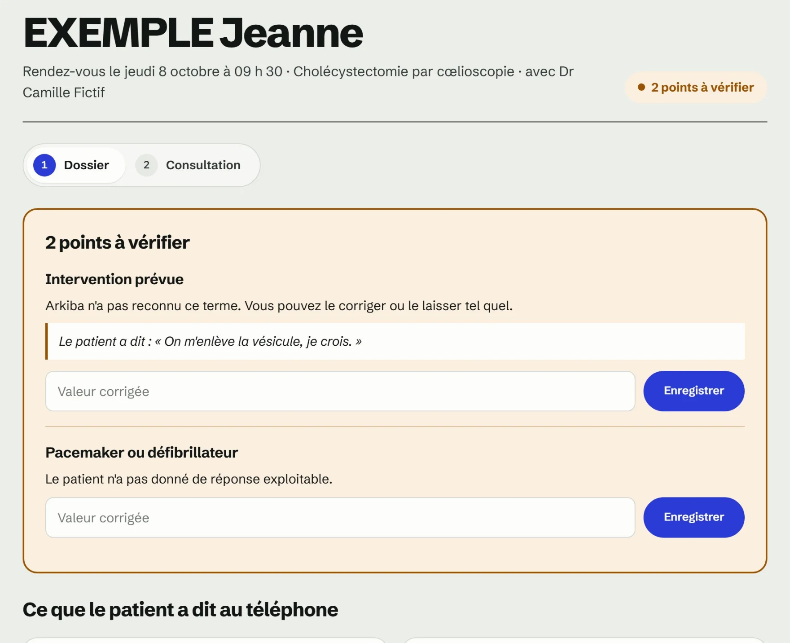Focus the Intervention prévue corrected value field
The image size is (790, 643).
(x=340, y=391)
